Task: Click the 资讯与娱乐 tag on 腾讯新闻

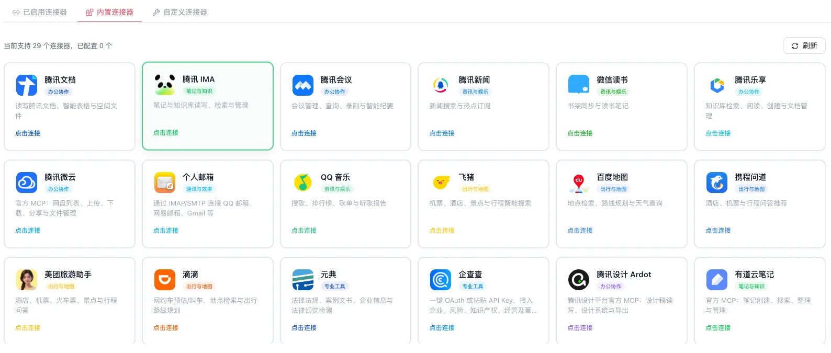Action: pyautogui.click(x=475, y=92)
